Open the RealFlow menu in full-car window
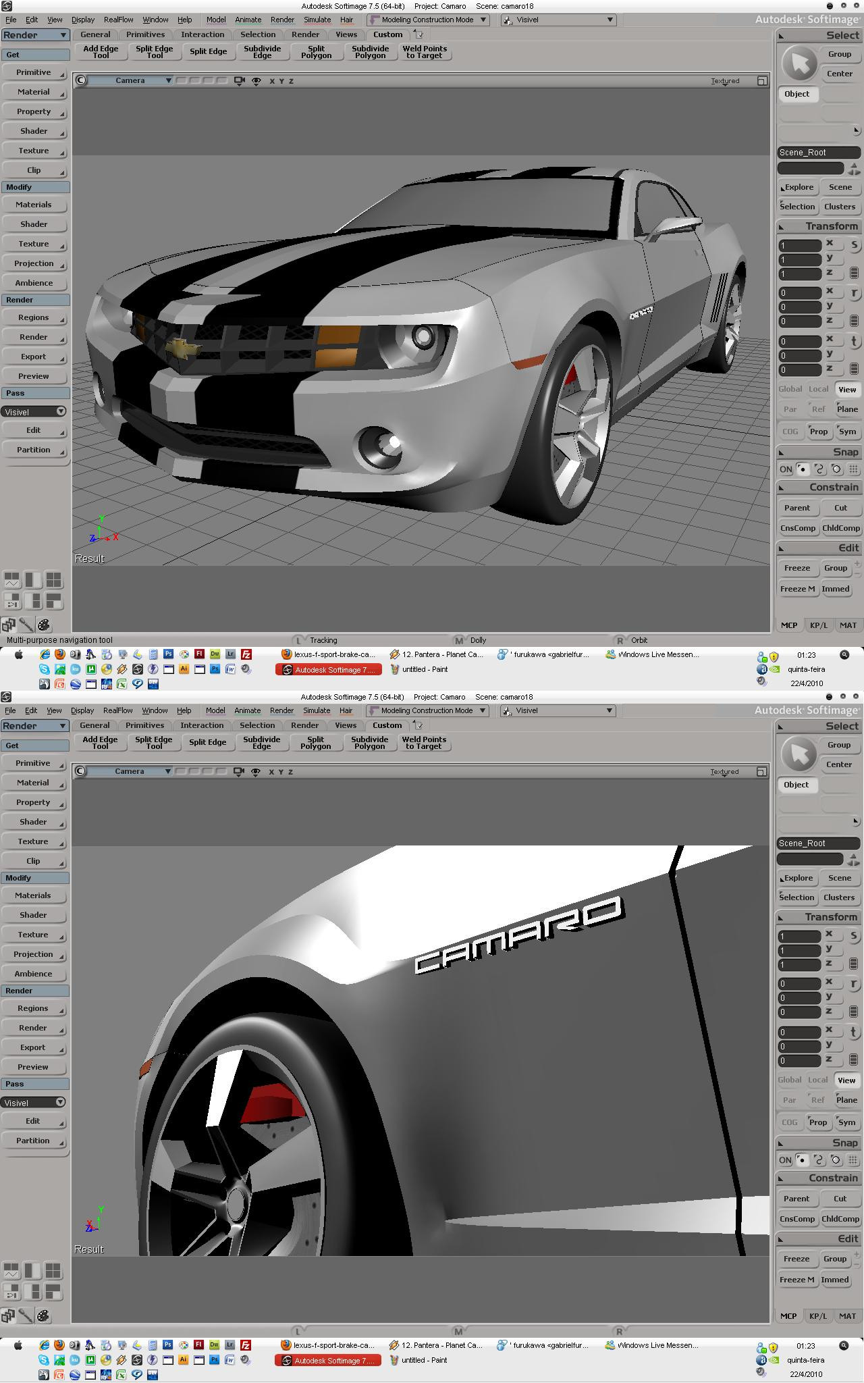 coord(119,20)
